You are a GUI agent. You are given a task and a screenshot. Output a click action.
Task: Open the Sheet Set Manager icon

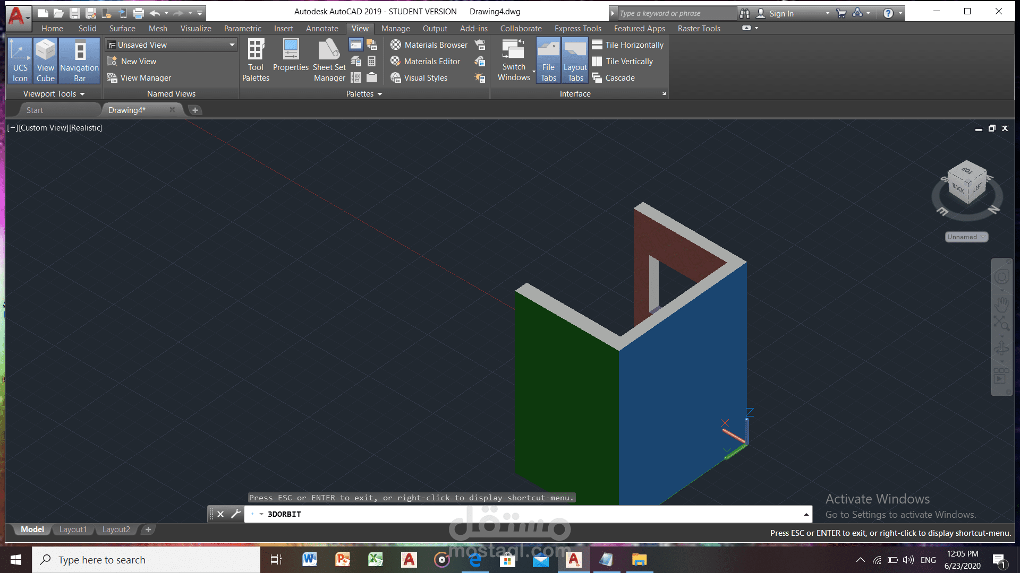tap(329, 60)
